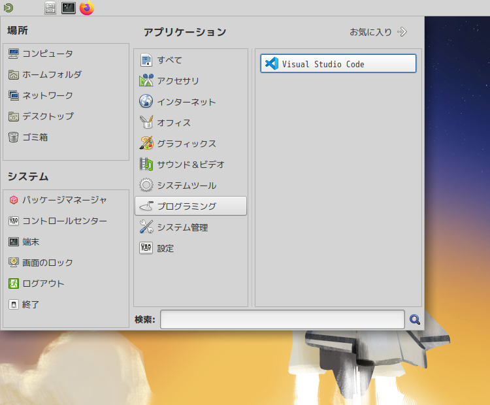This screenshot has height=405, width=490.
Task: Click the favorites arrow icon
Action: point(402,32)
